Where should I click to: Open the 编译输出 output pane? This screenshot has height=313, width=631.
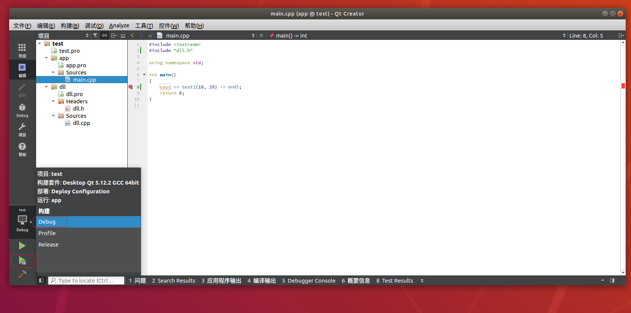coord(262,281)
